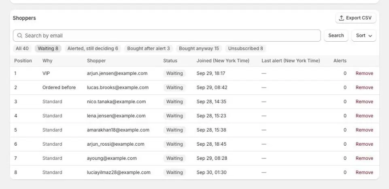Click Standard reason in luciayilmaz28 row
Screen dimensions: 389x189
(52, 172)
